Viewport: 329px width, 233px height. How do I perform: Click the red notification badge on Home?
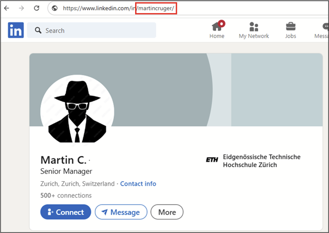[221, 24]
